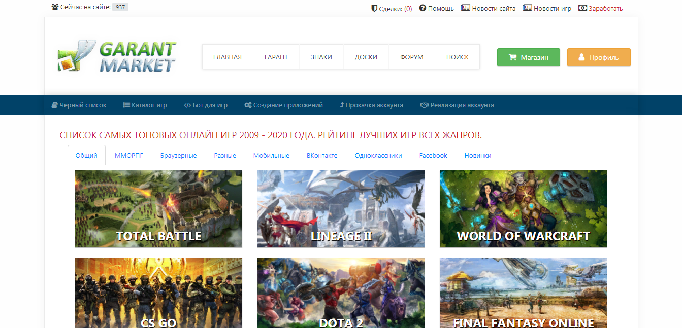Click the handshake icon beside Реализация аккаунта

tap(425, 105)
